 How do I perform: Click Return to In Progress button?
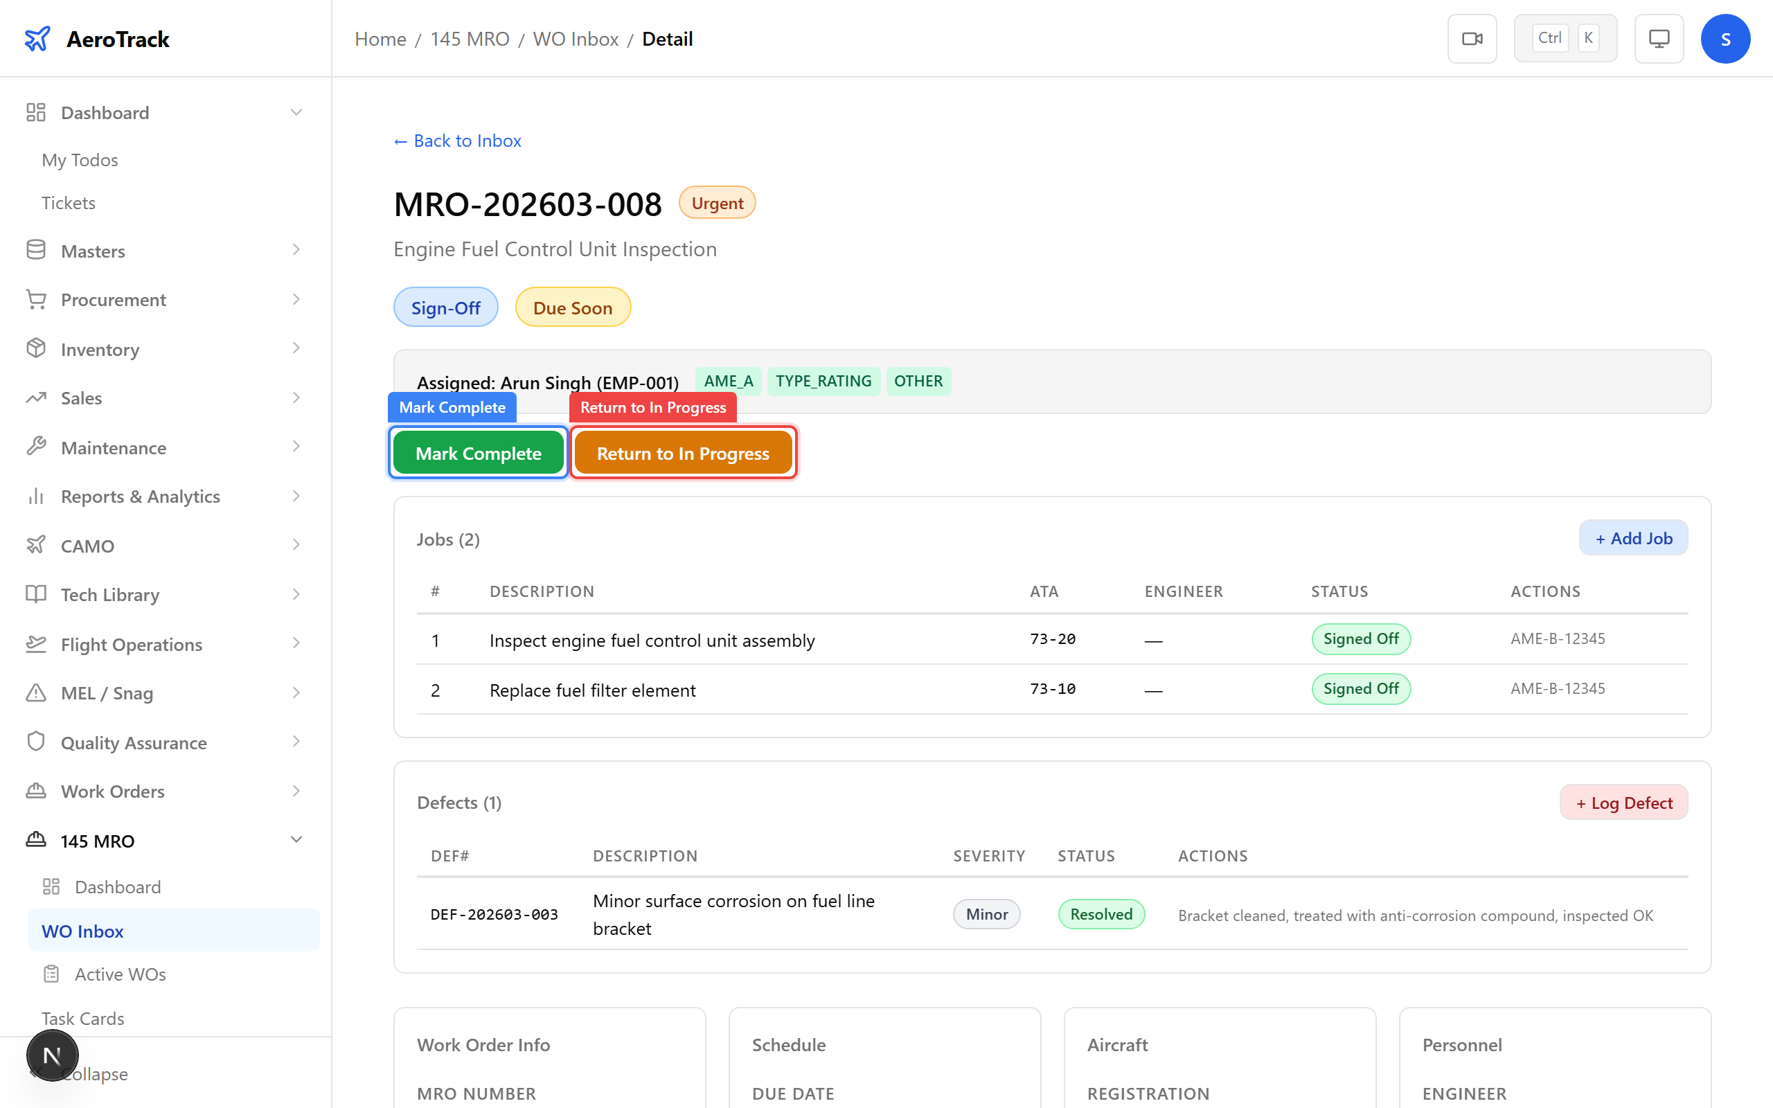coord(683,454)
